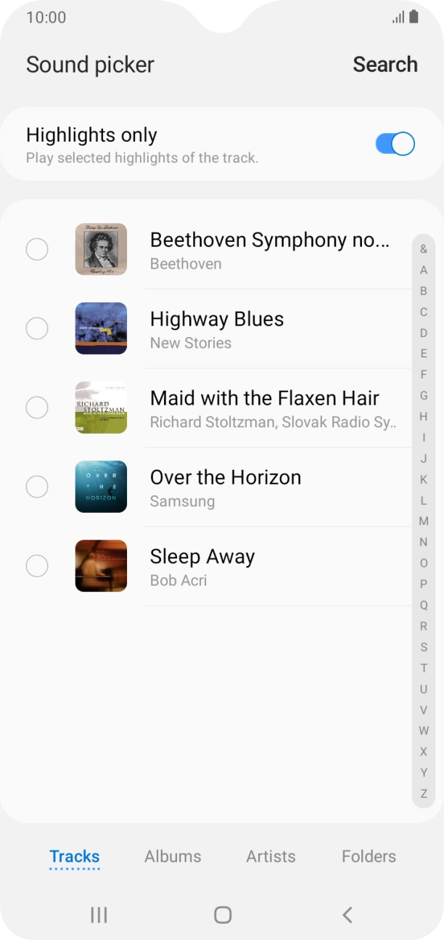This screenshot has width=444, height=940.
Task: Switch to the Artists tab
Action: click(271, 856)
